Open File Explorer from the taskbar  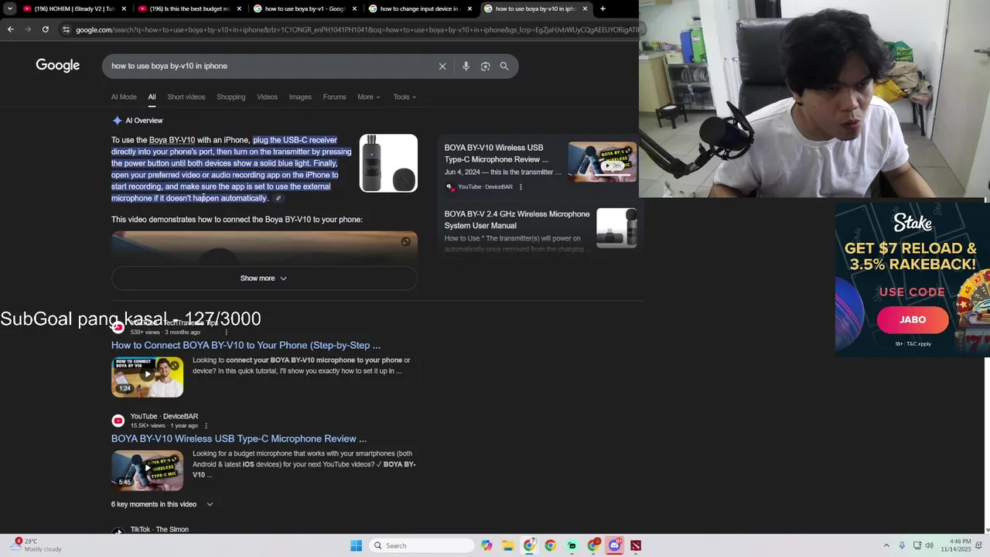508,545
